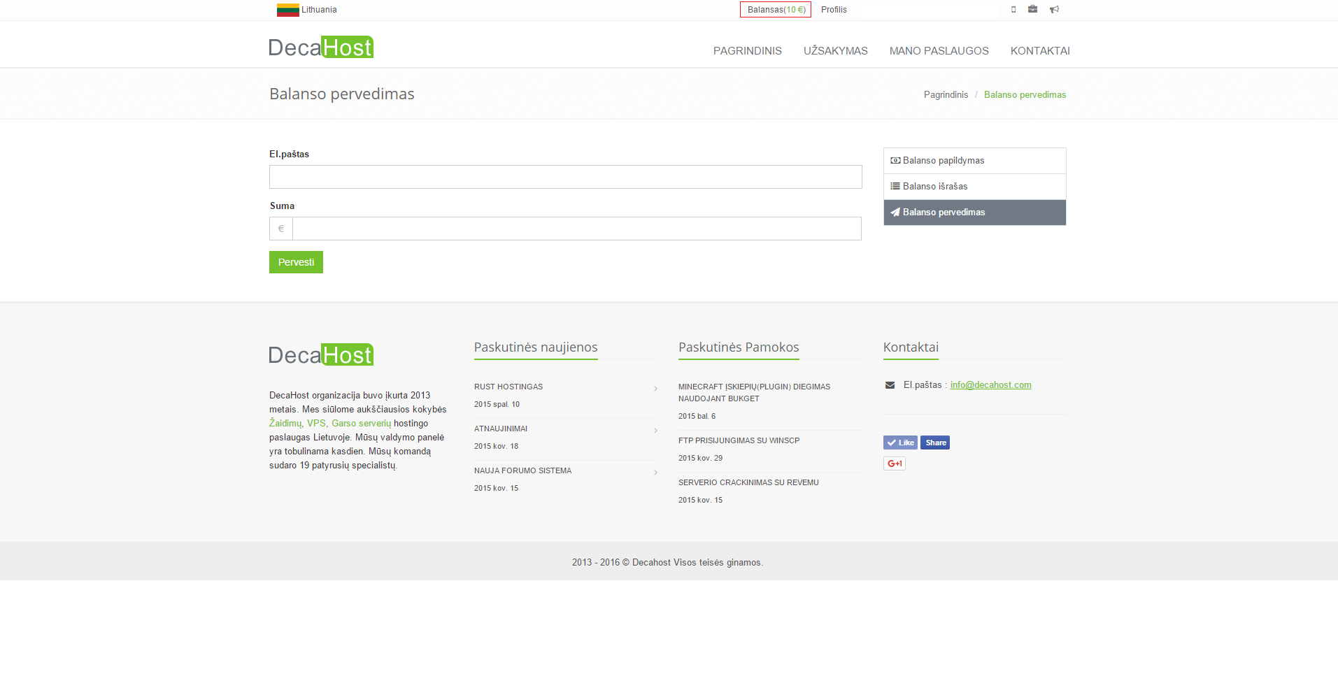Click the mobile phone icon in top bar

pos(1013,10)
